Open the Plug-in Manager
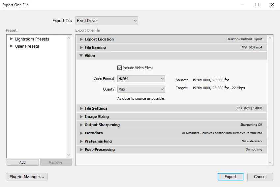 point(27,177)
